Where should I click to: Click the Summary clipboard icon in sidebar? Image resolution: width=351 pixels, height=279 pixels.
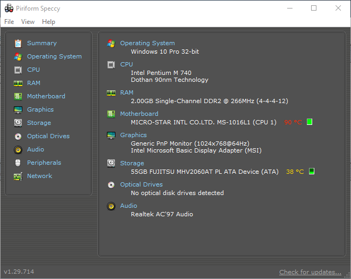pos(18,43)
